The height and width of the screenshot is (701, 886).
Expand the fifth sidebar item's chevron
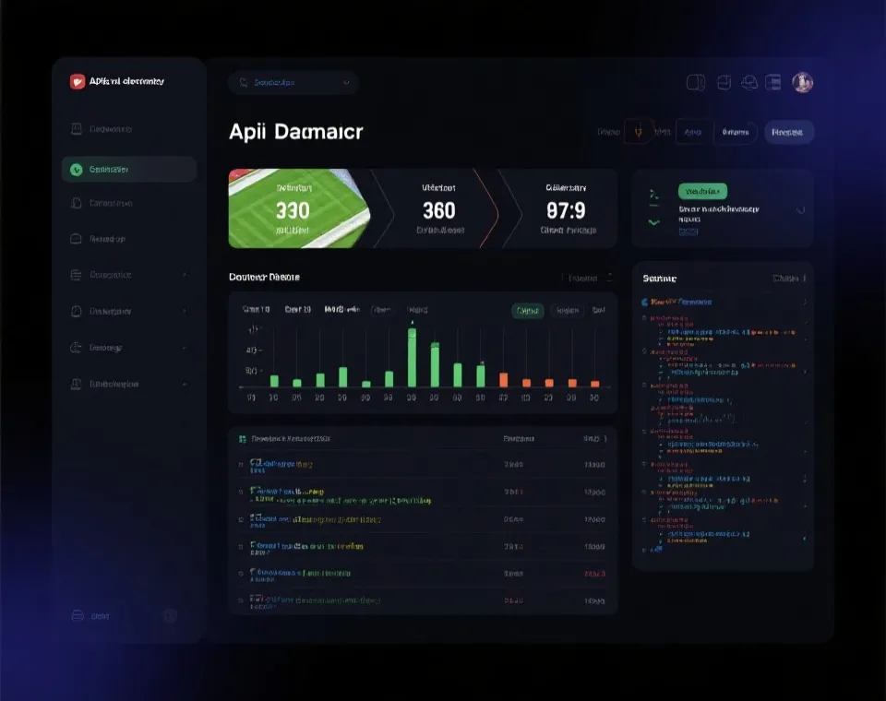185,275
